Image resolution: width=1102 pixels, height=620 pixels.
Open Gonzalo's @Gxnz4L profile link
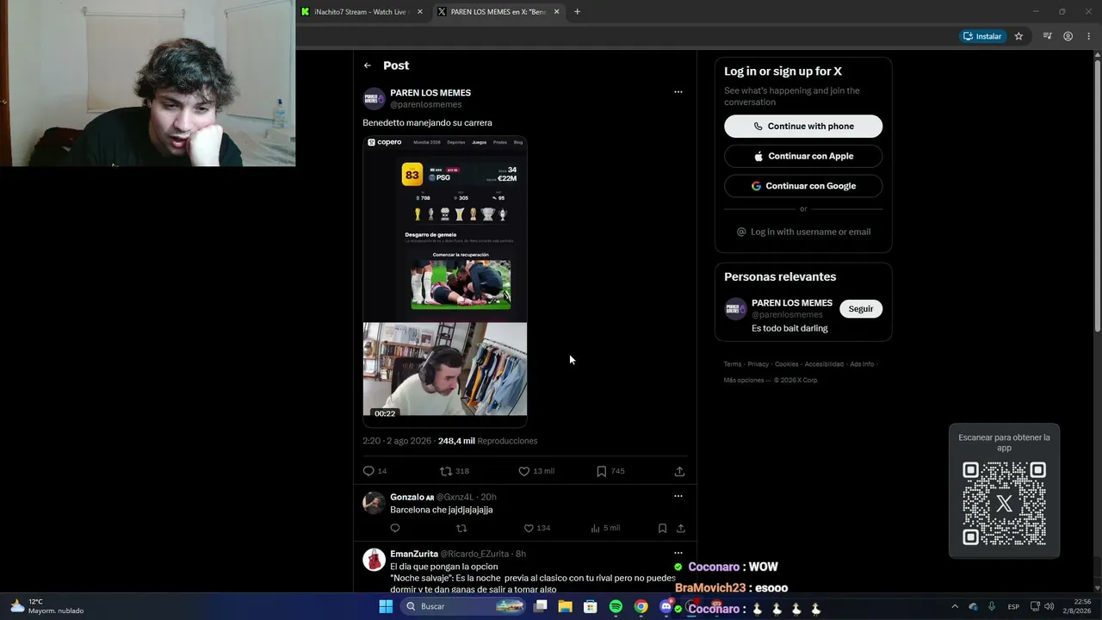[x=455, y=497]
